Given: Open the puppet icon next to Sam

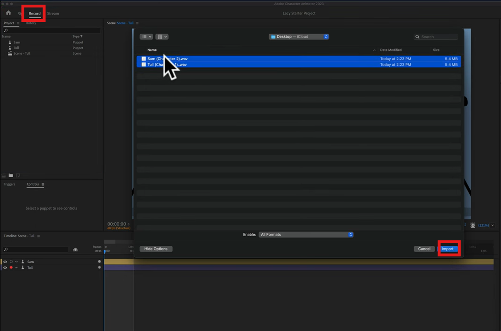Looking at the screenshot, I should pos(10,42).
